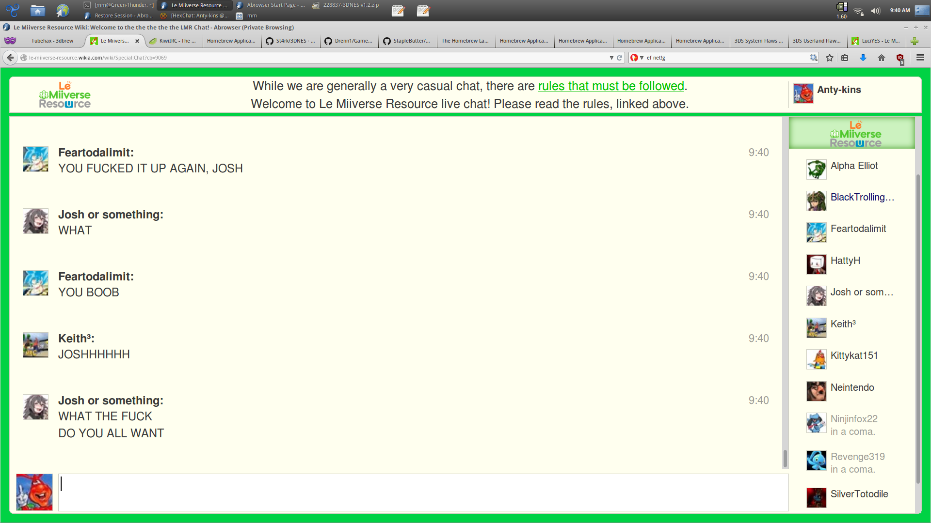Image resolution: width=931 pixels, height=523 pixels.
Task: Switch to Abrowser Start Page window in taskbar
Action: 271,5
